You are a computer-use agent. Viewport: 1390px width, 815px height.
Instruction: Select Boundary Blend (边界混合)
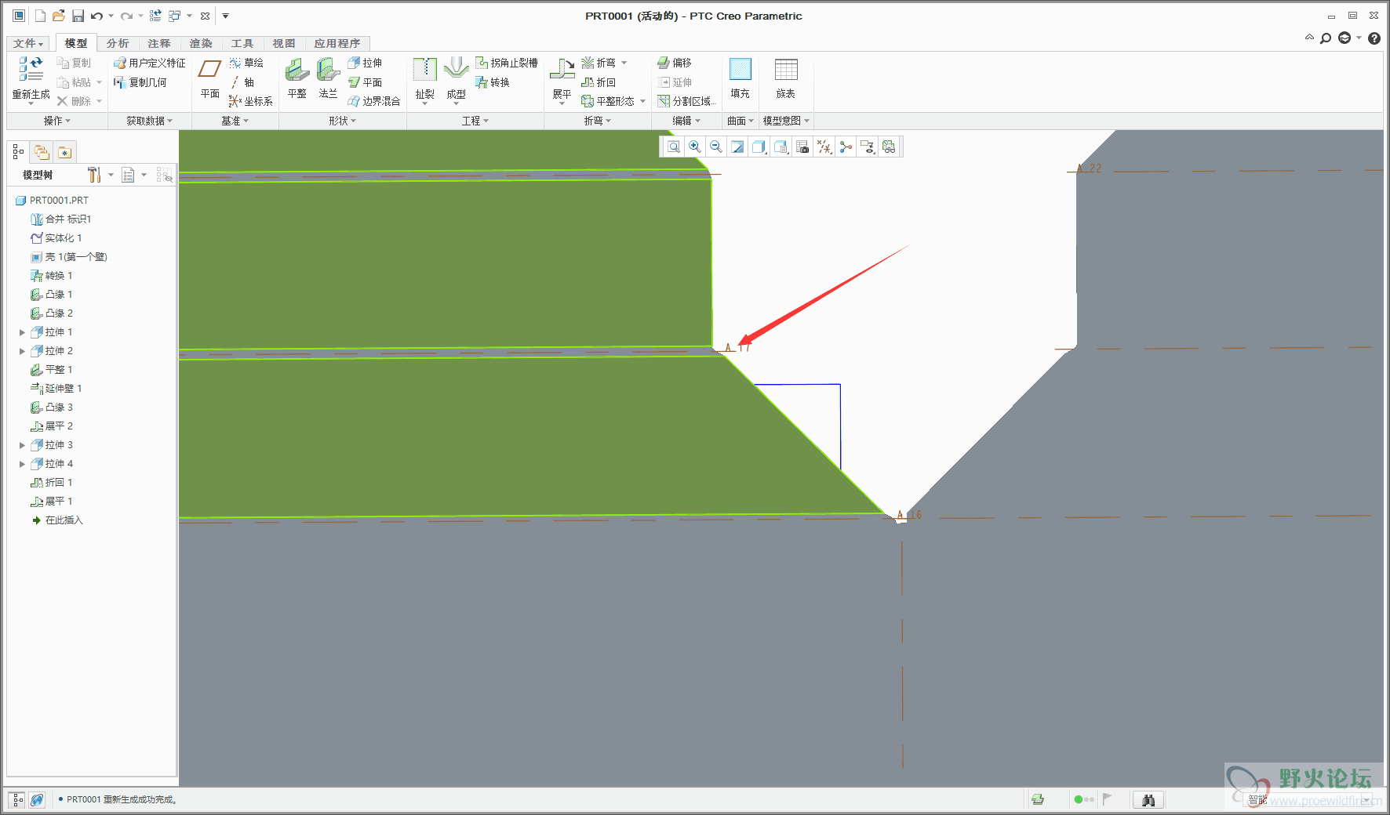click(x=373, y=101)
